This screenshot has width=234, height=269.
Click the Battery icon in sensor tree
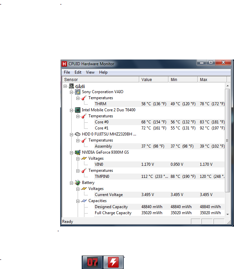(77, 183)
